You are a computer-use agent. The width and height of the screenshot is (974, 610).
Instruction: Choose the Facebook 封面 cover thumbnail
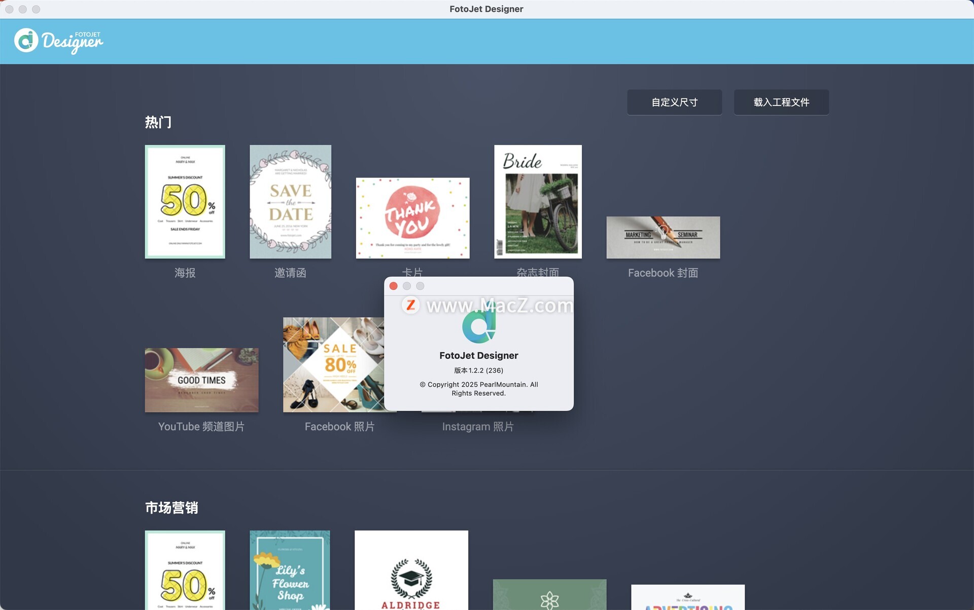click(663, 237)
